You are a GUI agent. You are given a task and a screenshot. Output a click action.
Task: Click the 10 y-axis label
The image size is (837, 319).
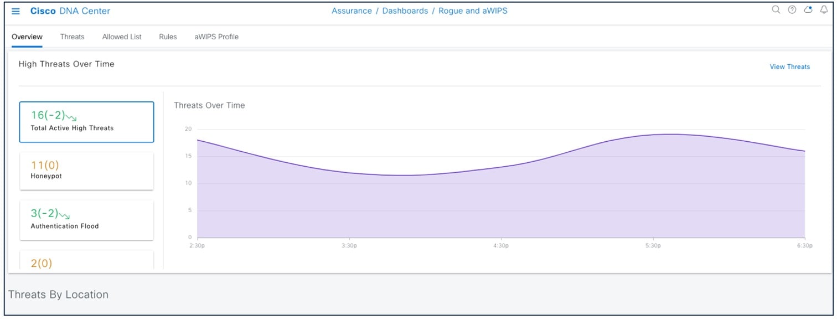188,183
